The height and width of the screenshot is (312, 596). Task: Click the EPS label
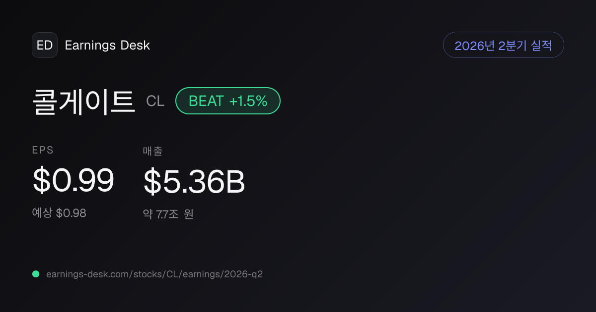(x=43, y=151)
